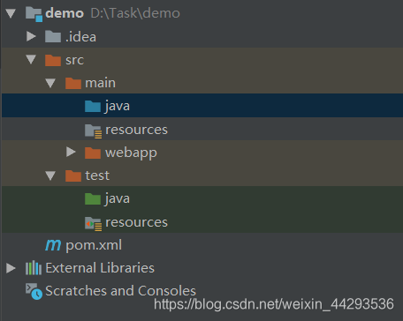Select the demo project name label
Viewport: 403px width, 321px height.
coord(65,13)
